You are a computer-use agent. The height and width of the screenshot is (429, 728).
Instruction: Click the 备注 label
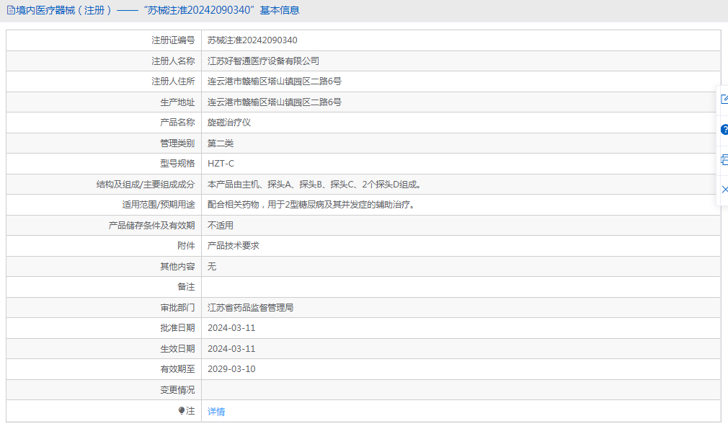point(186,287)
